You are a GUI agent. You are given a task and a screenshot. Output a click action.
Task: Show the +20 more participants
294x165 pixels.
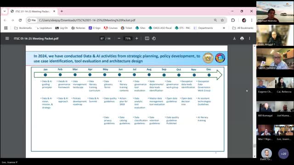point(283,154)
